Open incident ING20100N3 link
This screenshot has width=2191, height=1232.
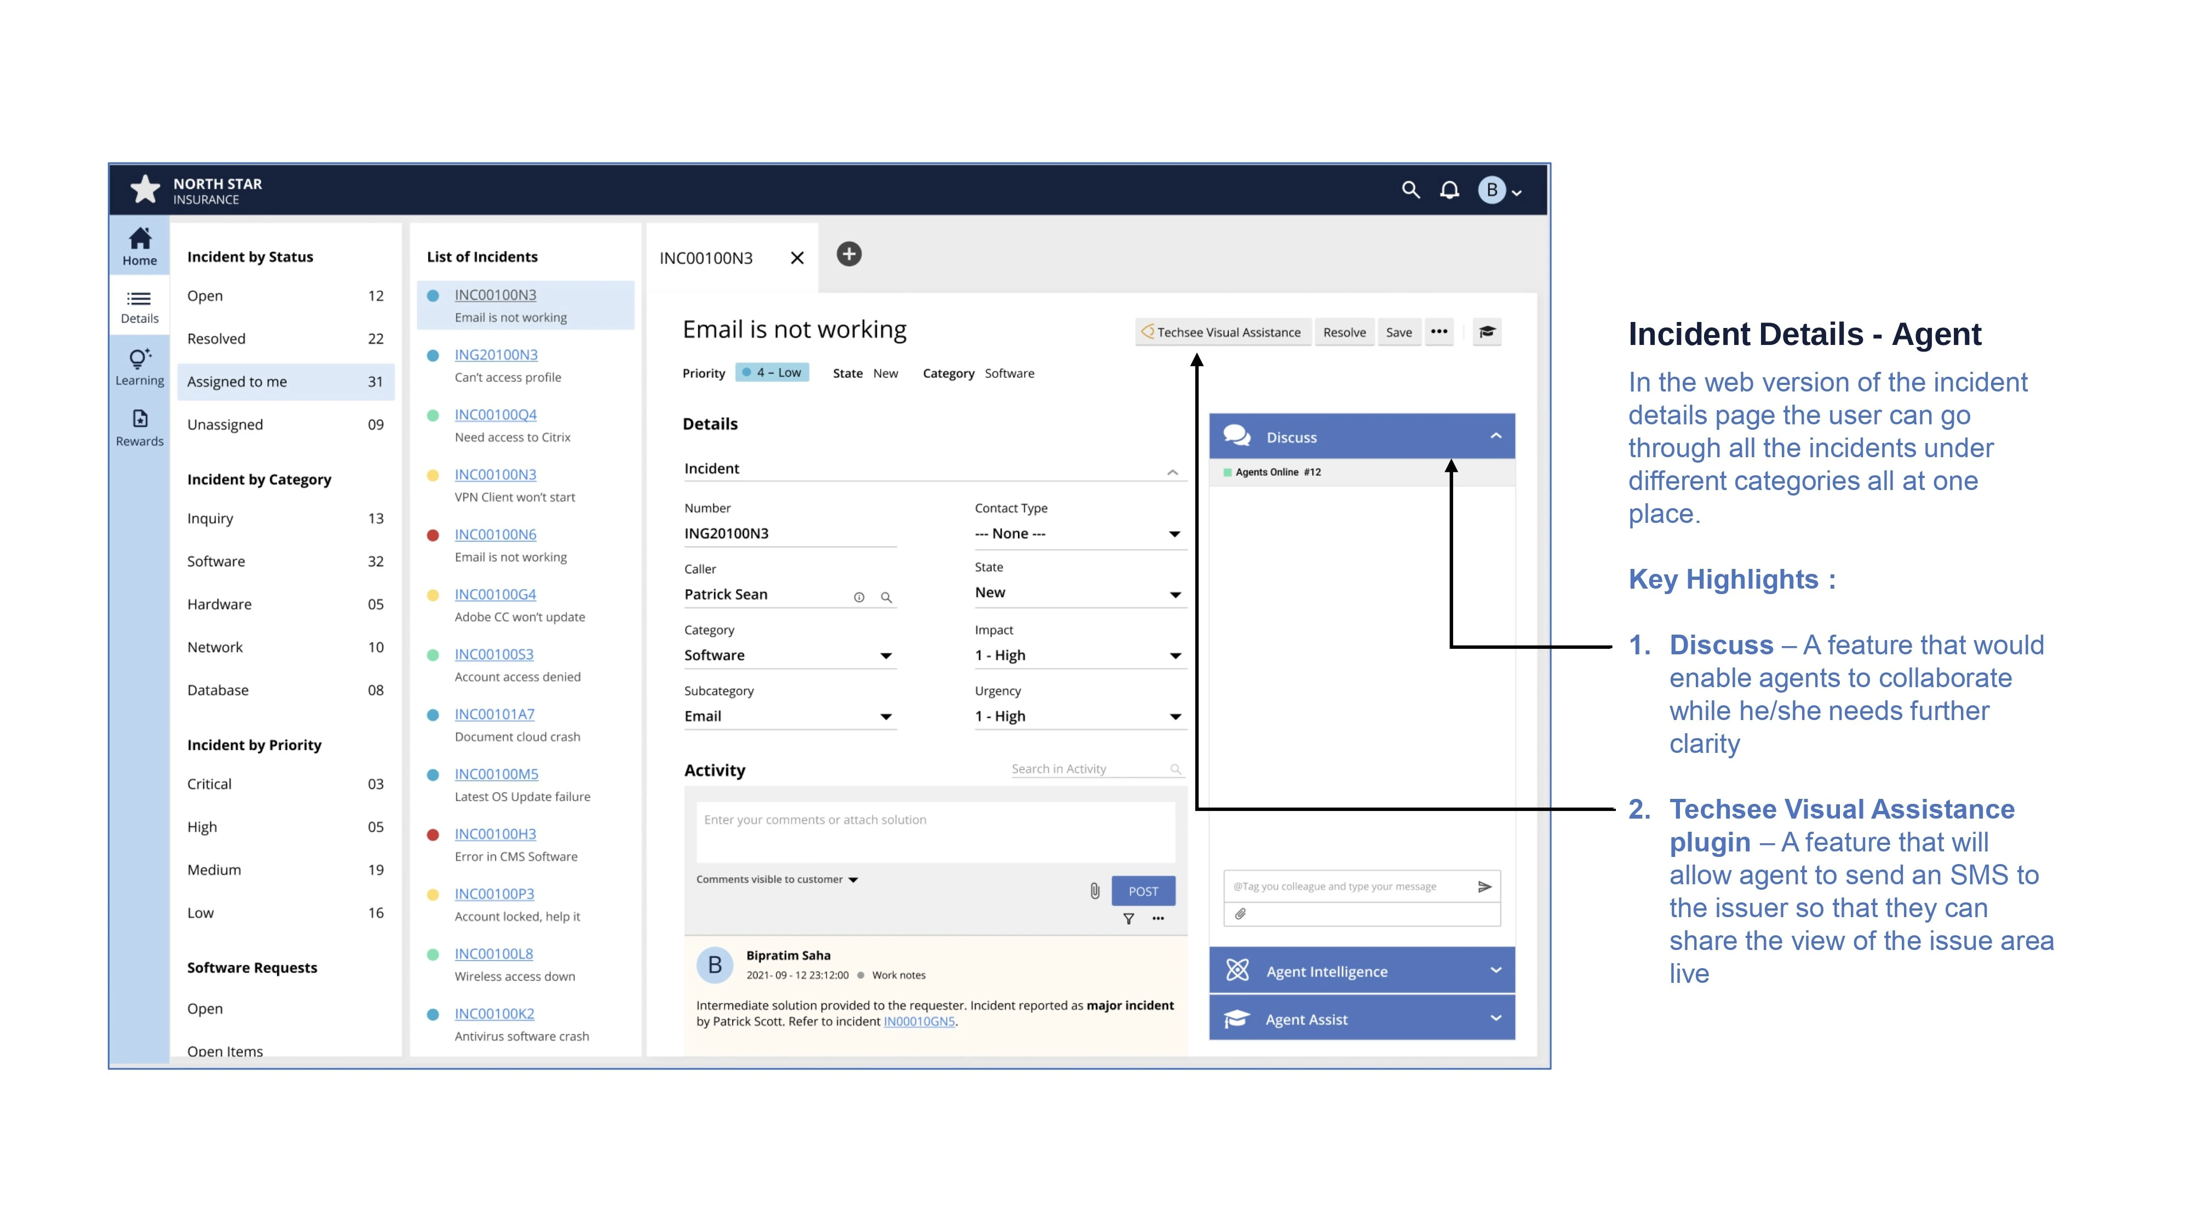tap(496, 355)
